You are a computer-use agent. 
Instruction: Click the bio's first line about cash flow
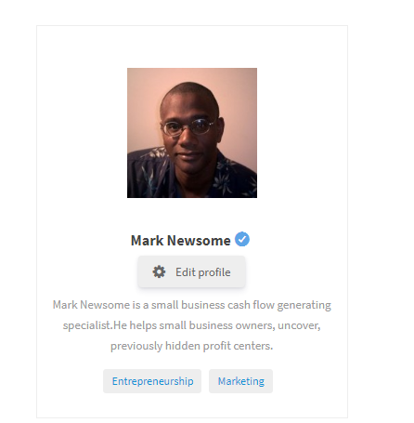coord(192,305)
